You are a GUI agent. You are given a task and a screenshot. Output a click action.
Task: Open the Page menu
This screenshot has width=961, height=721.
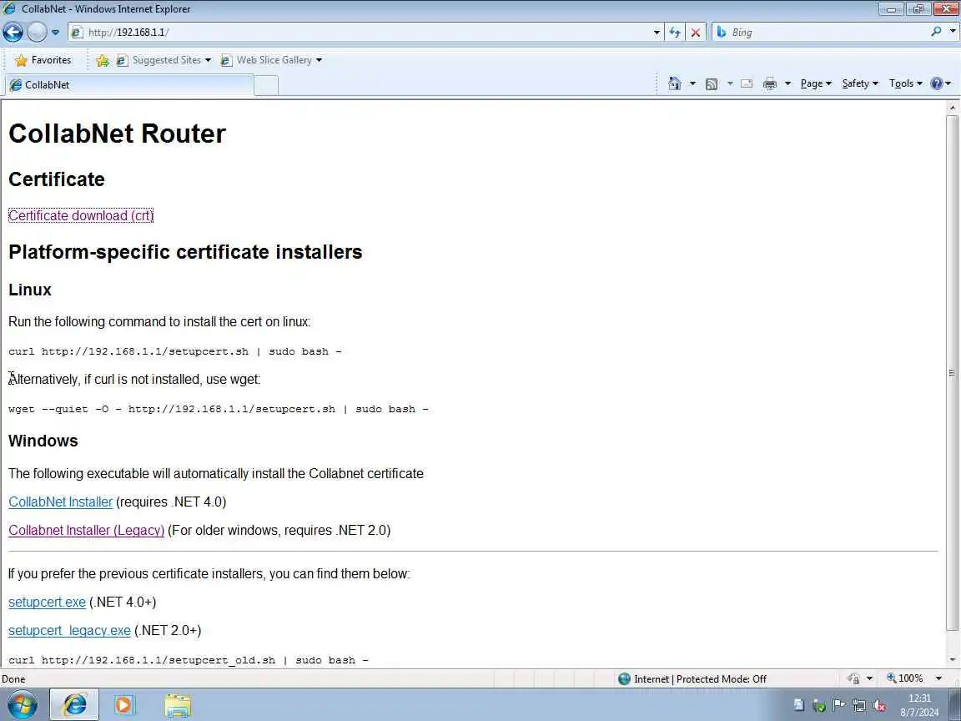(x=816, y=83)
